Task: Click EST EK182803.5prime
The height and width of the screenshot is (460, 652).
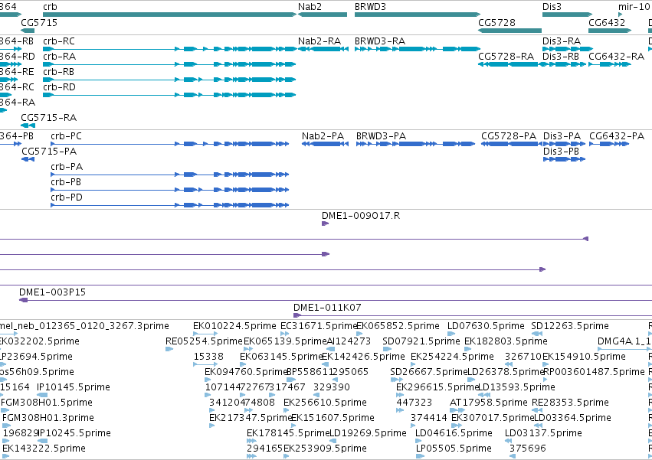Action: (x=467, y=349)
